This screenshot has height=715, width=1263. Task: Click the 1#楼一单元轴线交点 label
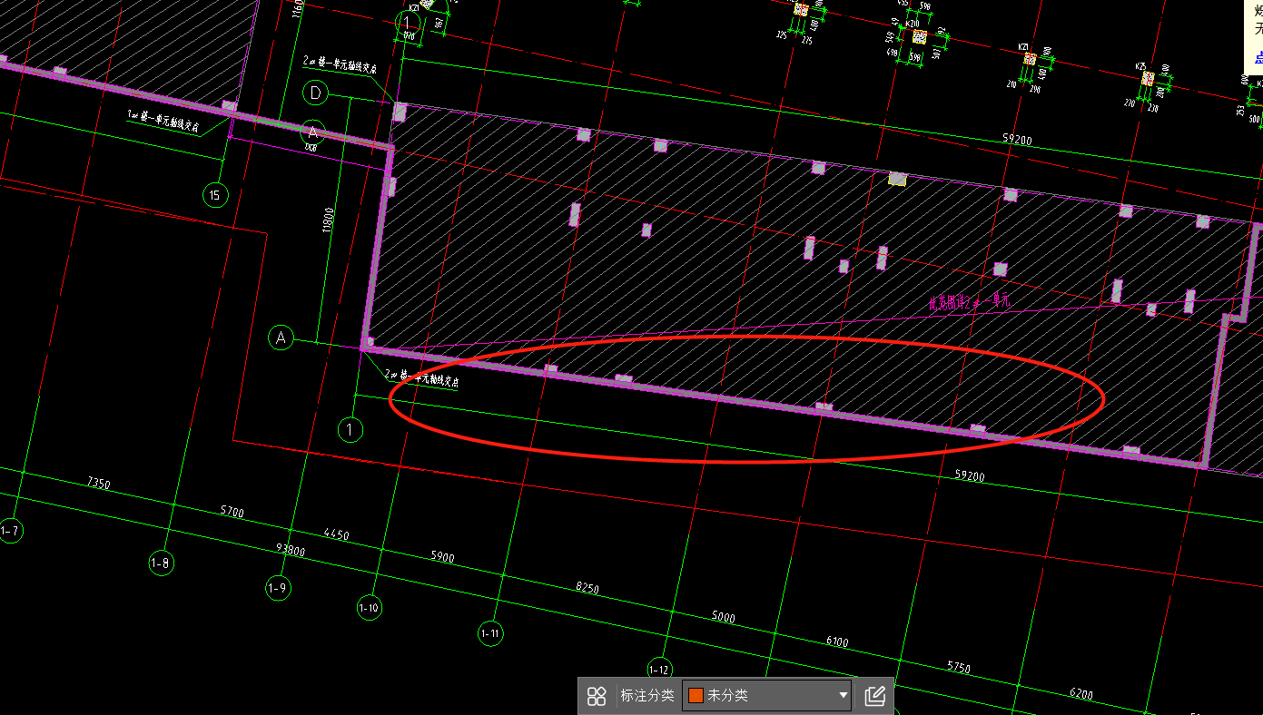pos(163,122)
